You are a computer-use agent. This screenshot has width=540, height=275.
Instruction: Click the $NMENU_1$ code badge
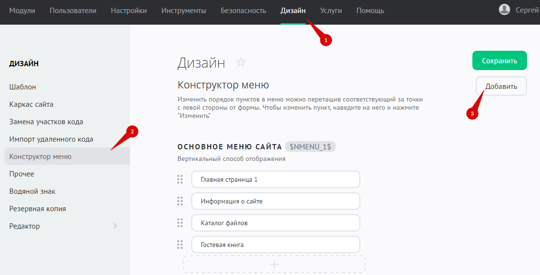coord(310,146)
